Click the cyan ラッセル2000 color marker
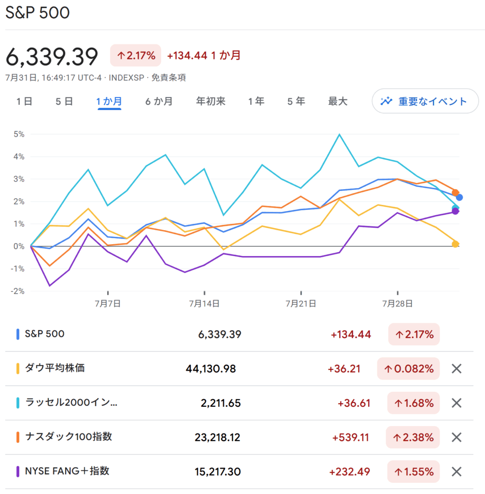This screenshot has width=485, height=494. pyautogui.click(x=18, y=403)
